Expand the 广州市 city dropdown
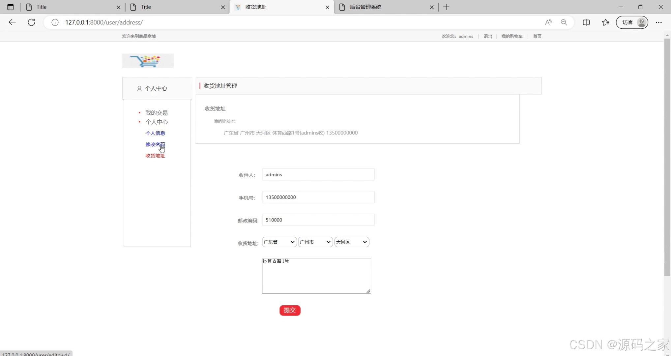The height and width of the screenshot is (356, 671). point(315,242)
